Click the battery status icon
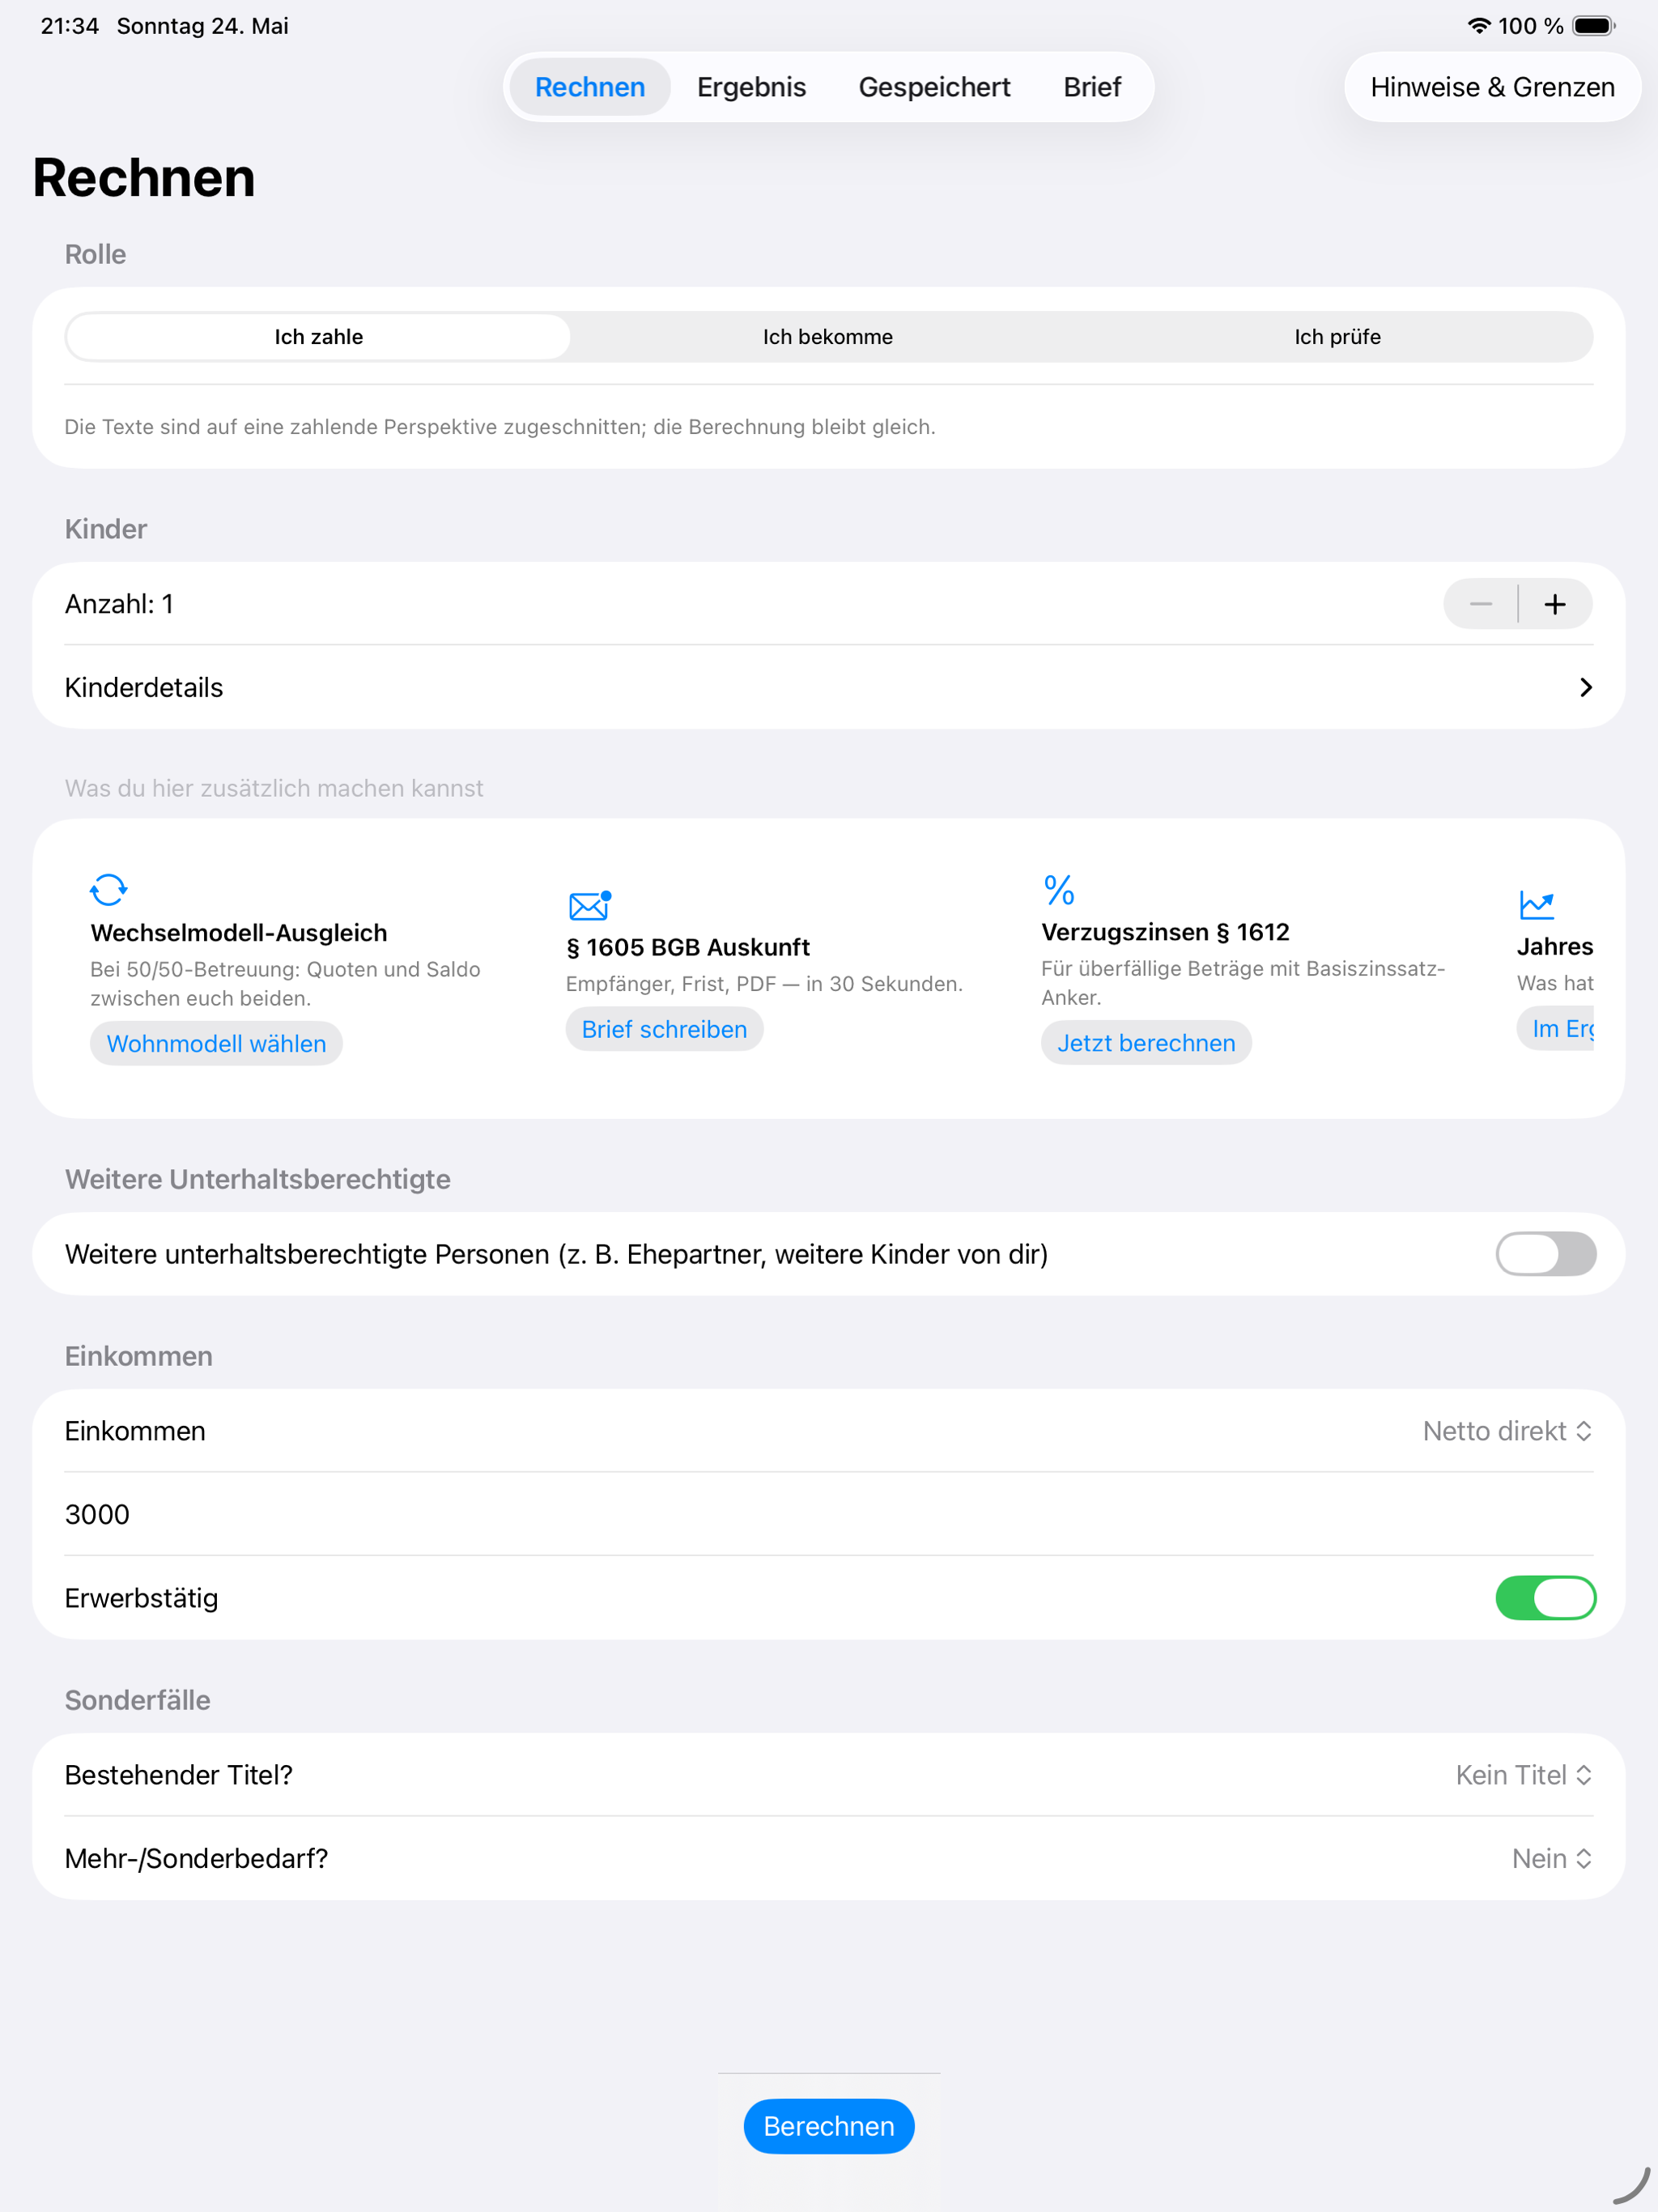 1593,26
